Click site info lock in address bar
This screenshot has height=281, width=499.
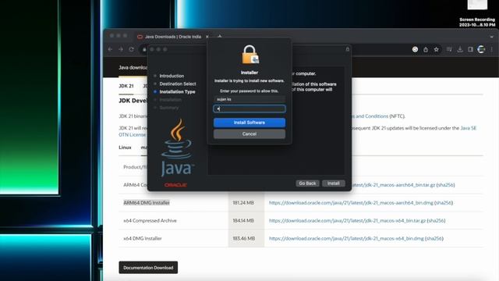pos(144,49)
